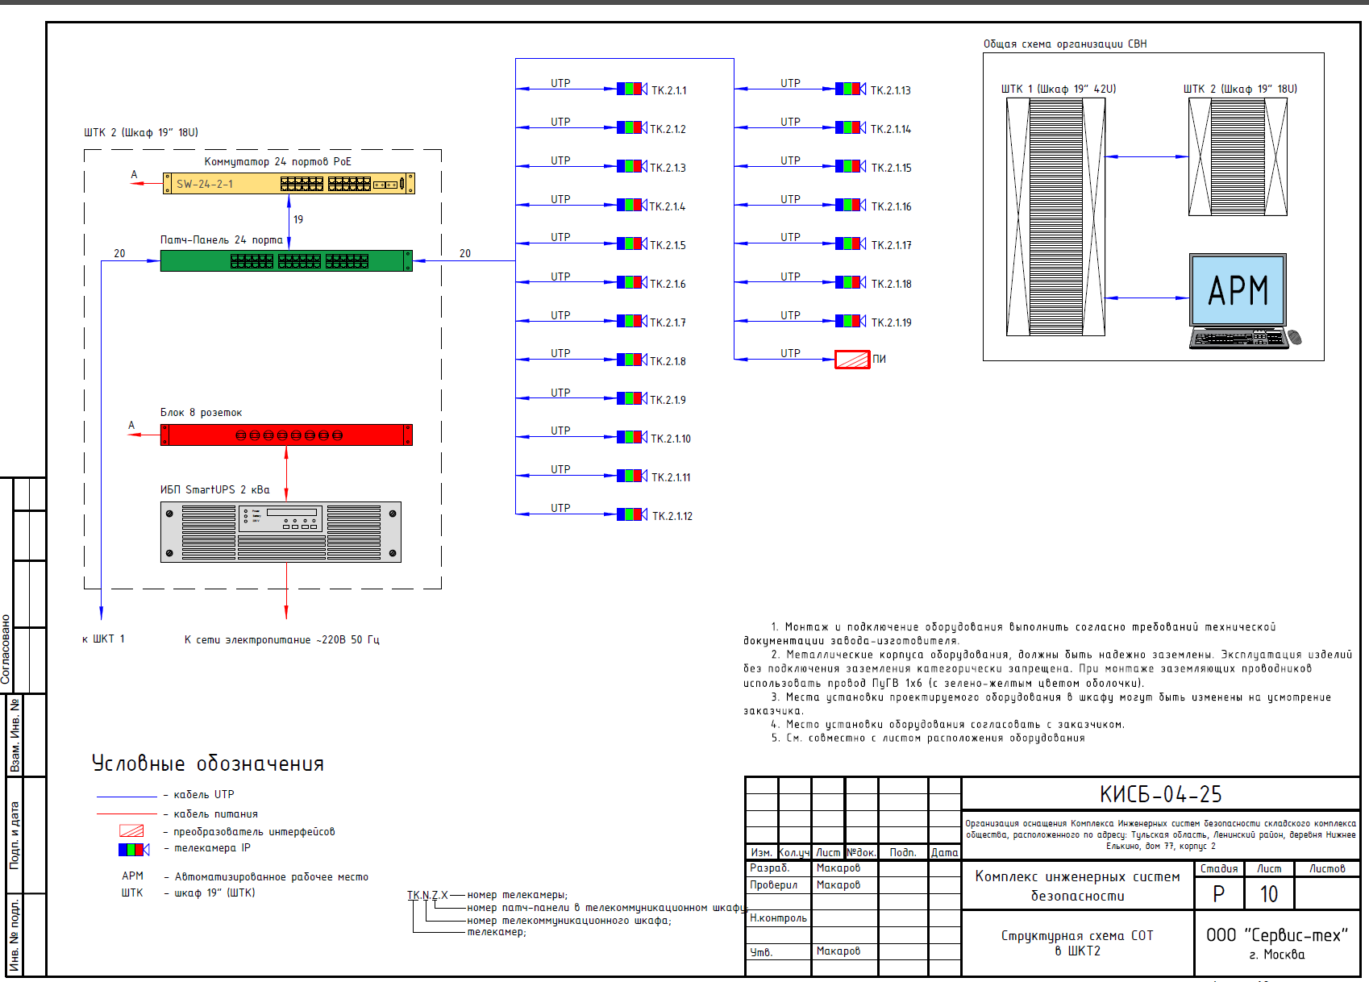1369x982 pixels.
Task: Pick the camera icon for TK.2.1.6
Action: [632, 282]
